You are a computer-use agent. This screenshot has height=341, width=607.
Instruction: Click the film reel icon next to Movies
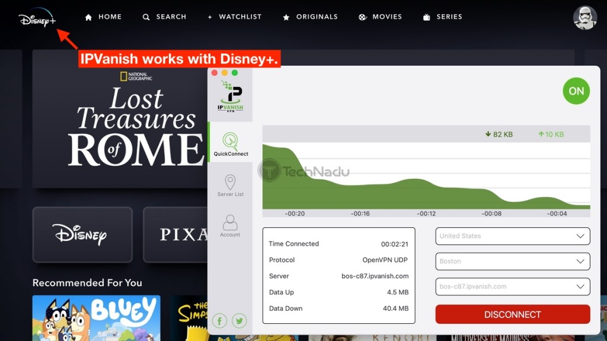pyautogui.click(x=362, y=17)
